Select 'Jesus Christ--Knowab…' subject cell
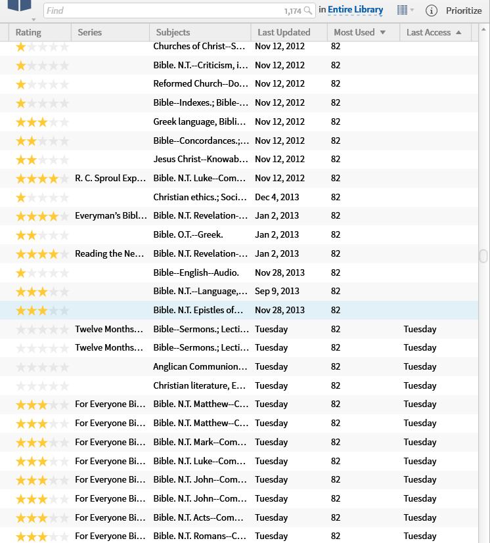The width and height of the screenshot is (490, 543). 200,160
